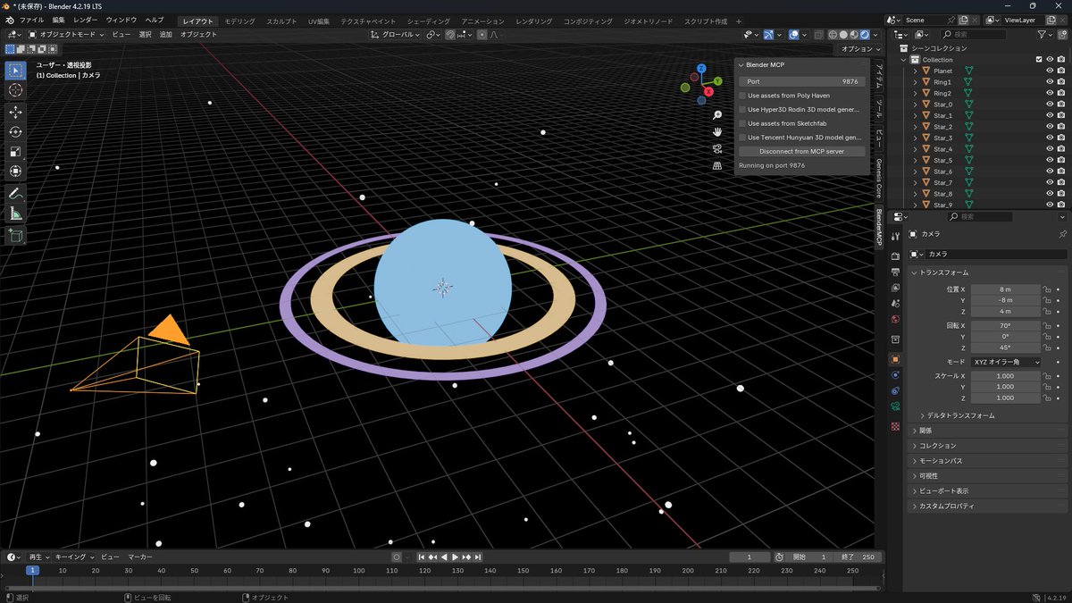Open the Render (レンダー) menu
The width and height of the screenshot is (1072, 603).
pyautogui.click(x=86, y=20)
